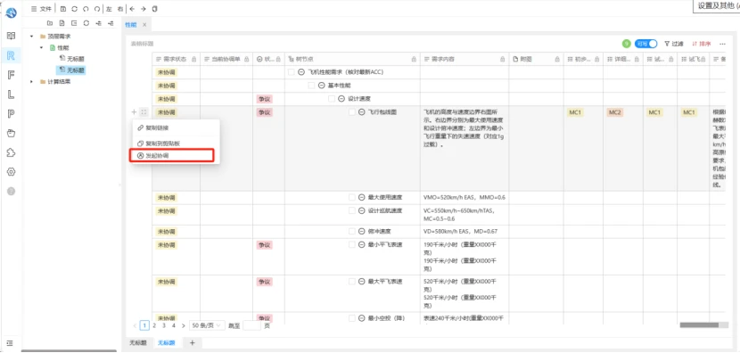Screen dimensions: 740x353
Task: Check the box for 基本性能 row
Action: coord(311,86)
